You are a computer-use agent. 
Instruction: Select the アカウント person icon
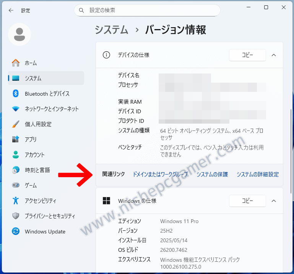(x=16, y=155)
